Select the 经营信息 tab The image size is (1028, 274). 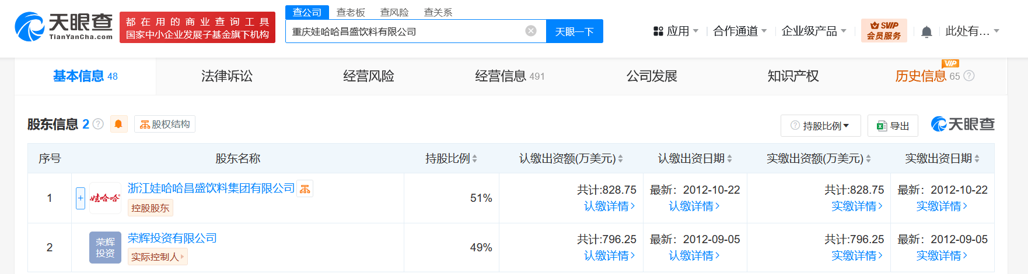(509, 76)
